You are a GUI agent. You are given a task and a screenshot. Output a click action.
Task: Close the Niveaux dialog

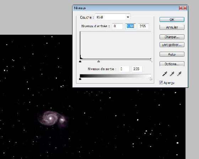pyautogui.click(x=183, y=8)
